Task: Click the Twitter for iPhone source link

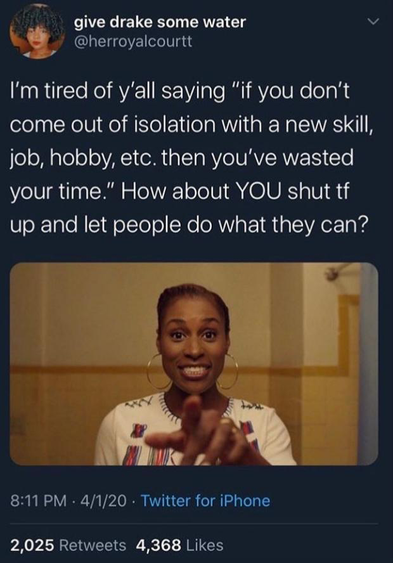Action: click(205, 500)
